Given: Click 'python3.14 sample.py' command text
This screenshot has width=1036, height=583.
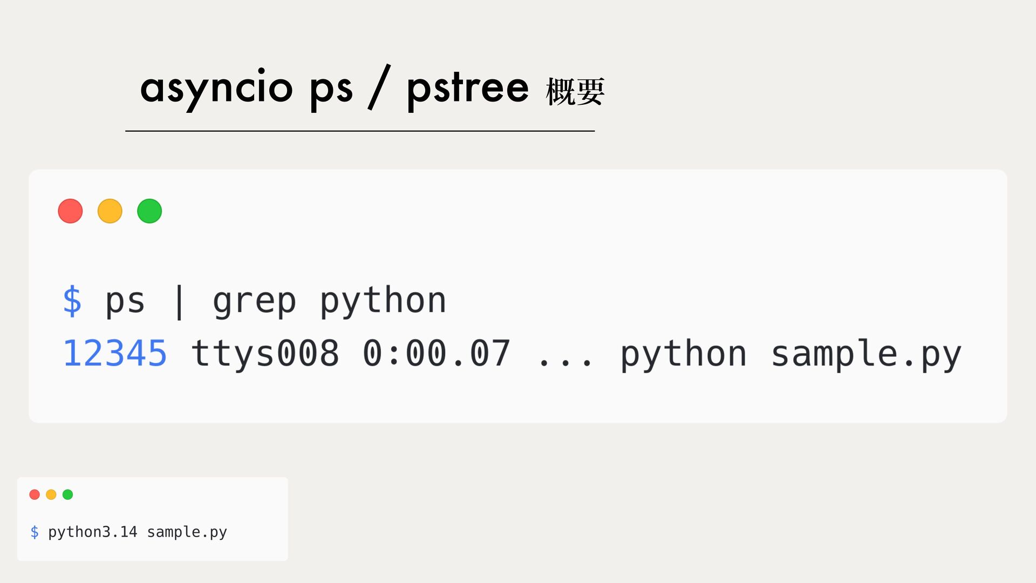Looking at the screenshot, I should coord(138,532).
